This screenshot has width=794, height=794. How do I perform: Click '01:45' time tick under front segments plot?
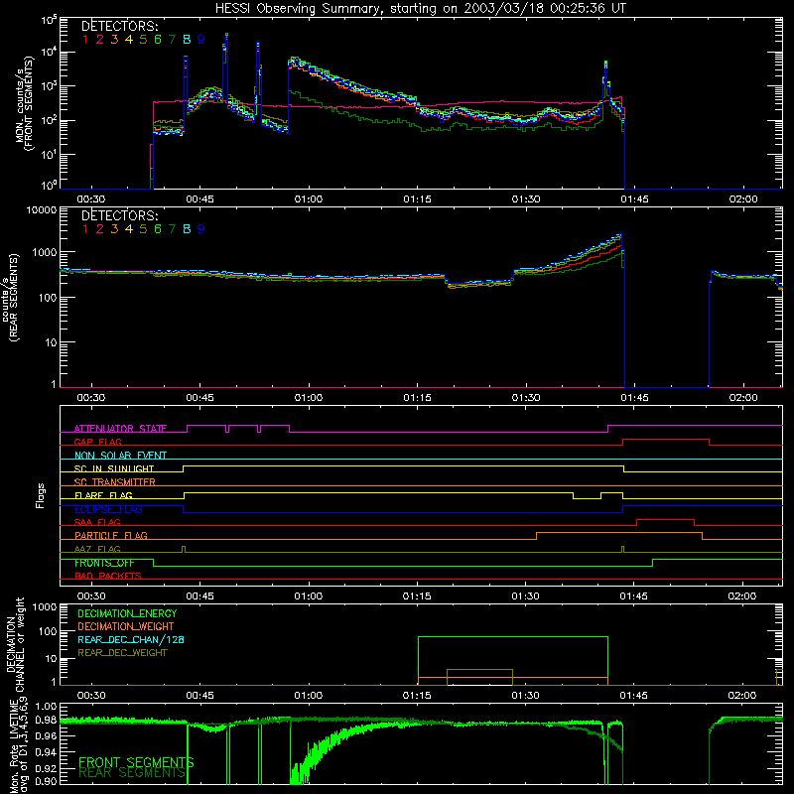[x=634, y=199]
